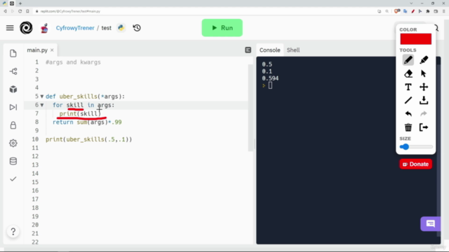The image size is (449, 252).
Task: Open the Packages cube icon
Action: [x=13, y=89]
